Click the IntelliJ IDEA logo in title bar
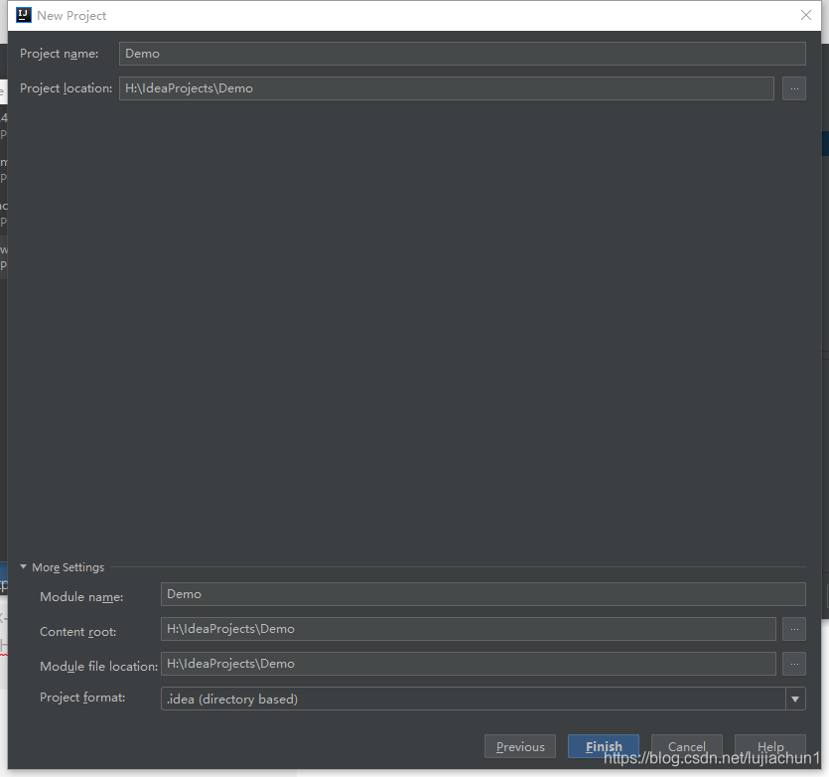 tap(24, 15)
